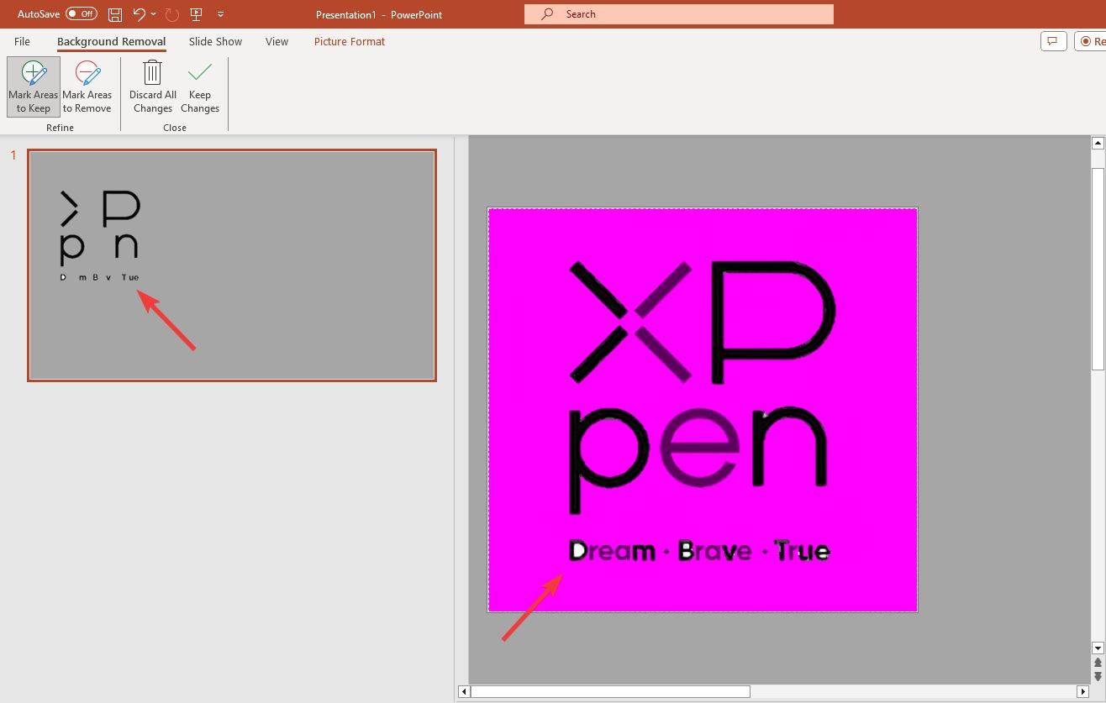The width and height of the screenshot is (1106, 703).
Task: Click the Redo icon in title bar
Action: [172, 14]
